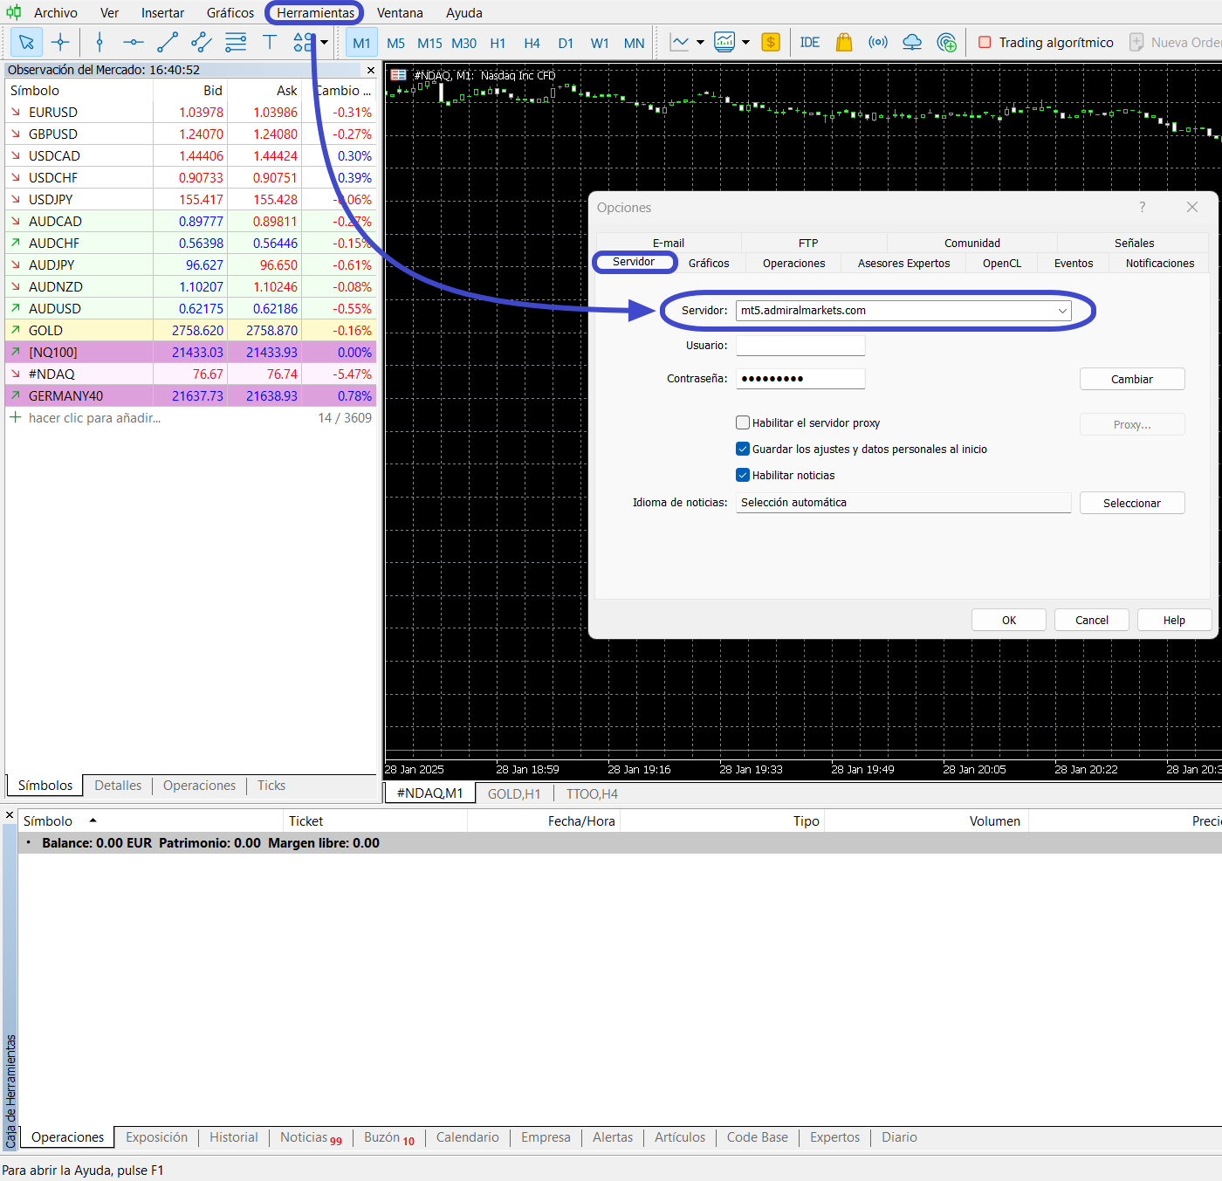The width and height of the screenshot is (1222, 1181).
Task: Switch to the TTOO,H4 chart tab
Action: click(x=592, y=793)
